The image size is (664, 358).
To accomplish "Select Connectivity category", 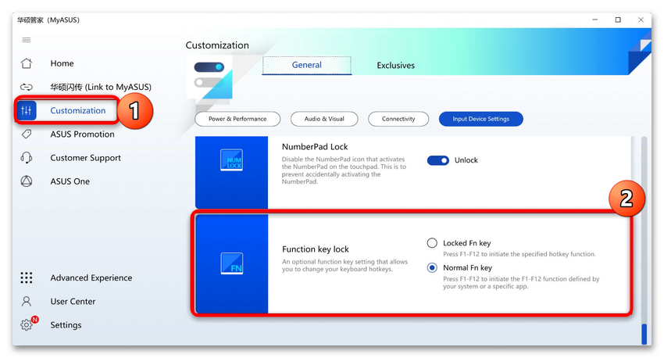I will pyautogui.click(x=398, y=119).
